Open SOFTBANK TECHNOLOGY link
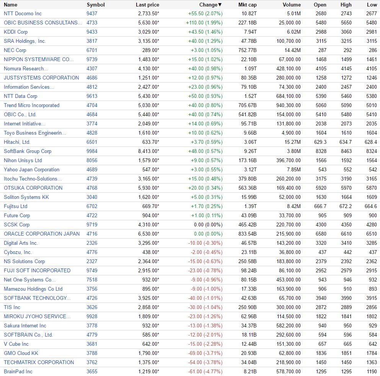 [x=37, y=298]
